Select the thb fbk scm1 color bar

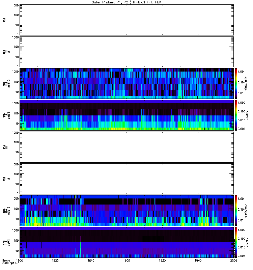tap(236, 115)
